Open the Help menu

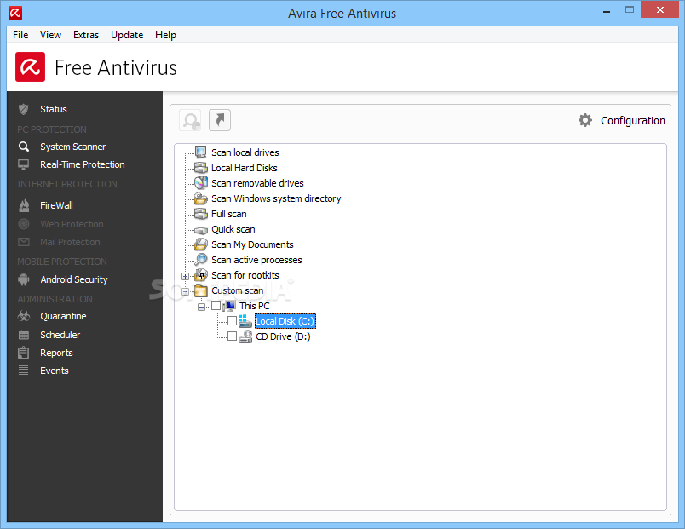165,35
